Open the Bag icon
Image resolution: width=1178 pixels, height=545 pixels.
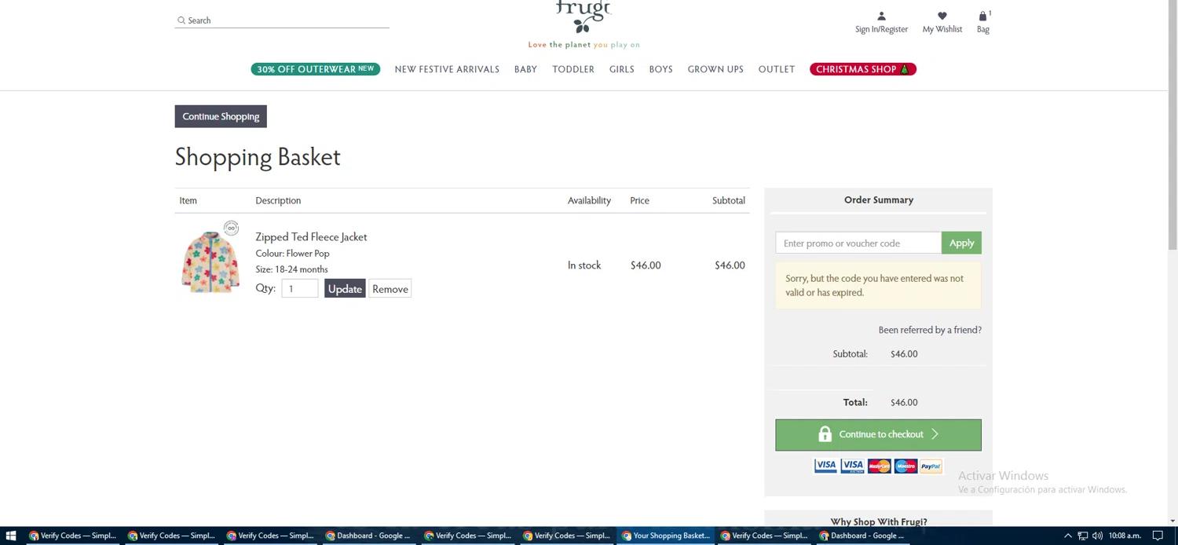982,16
